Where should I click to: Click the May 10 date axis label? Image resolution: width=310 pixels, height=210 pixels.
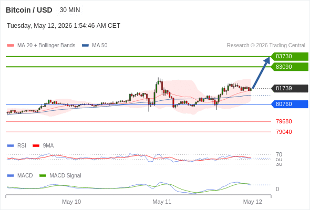[x=71, y=202]
